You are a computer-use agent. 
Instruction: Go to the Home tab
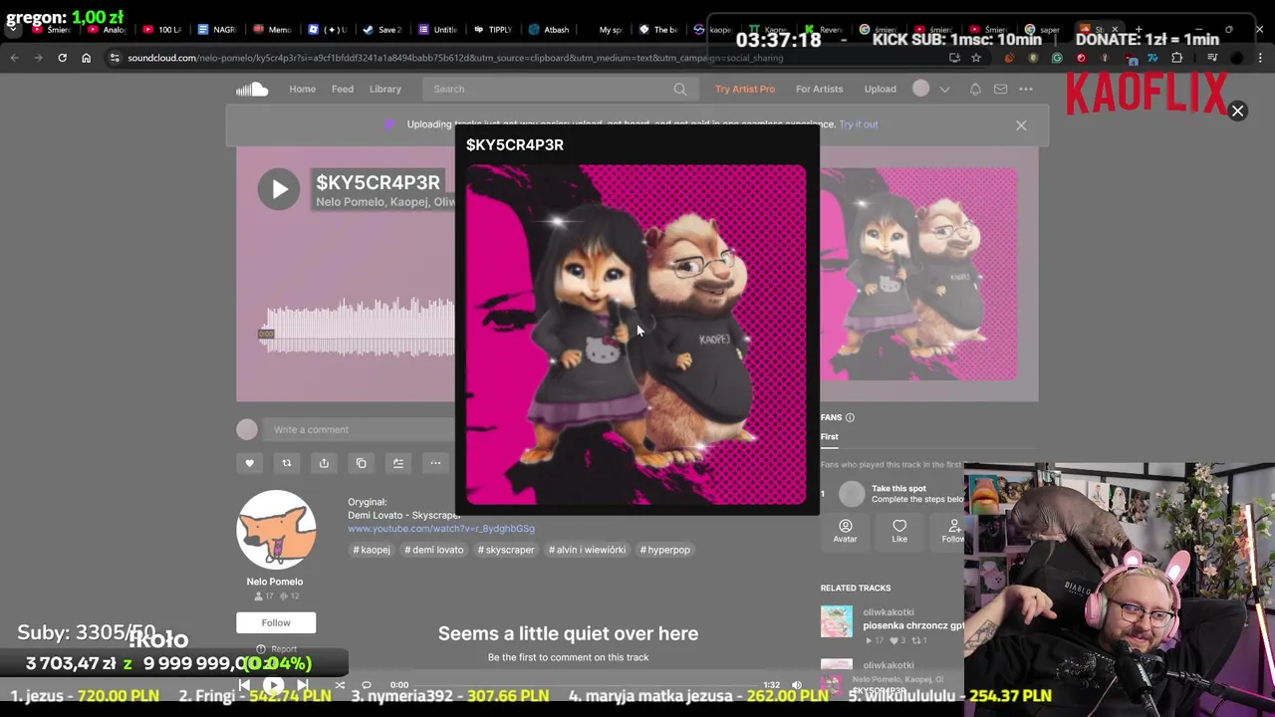(302, 89)
